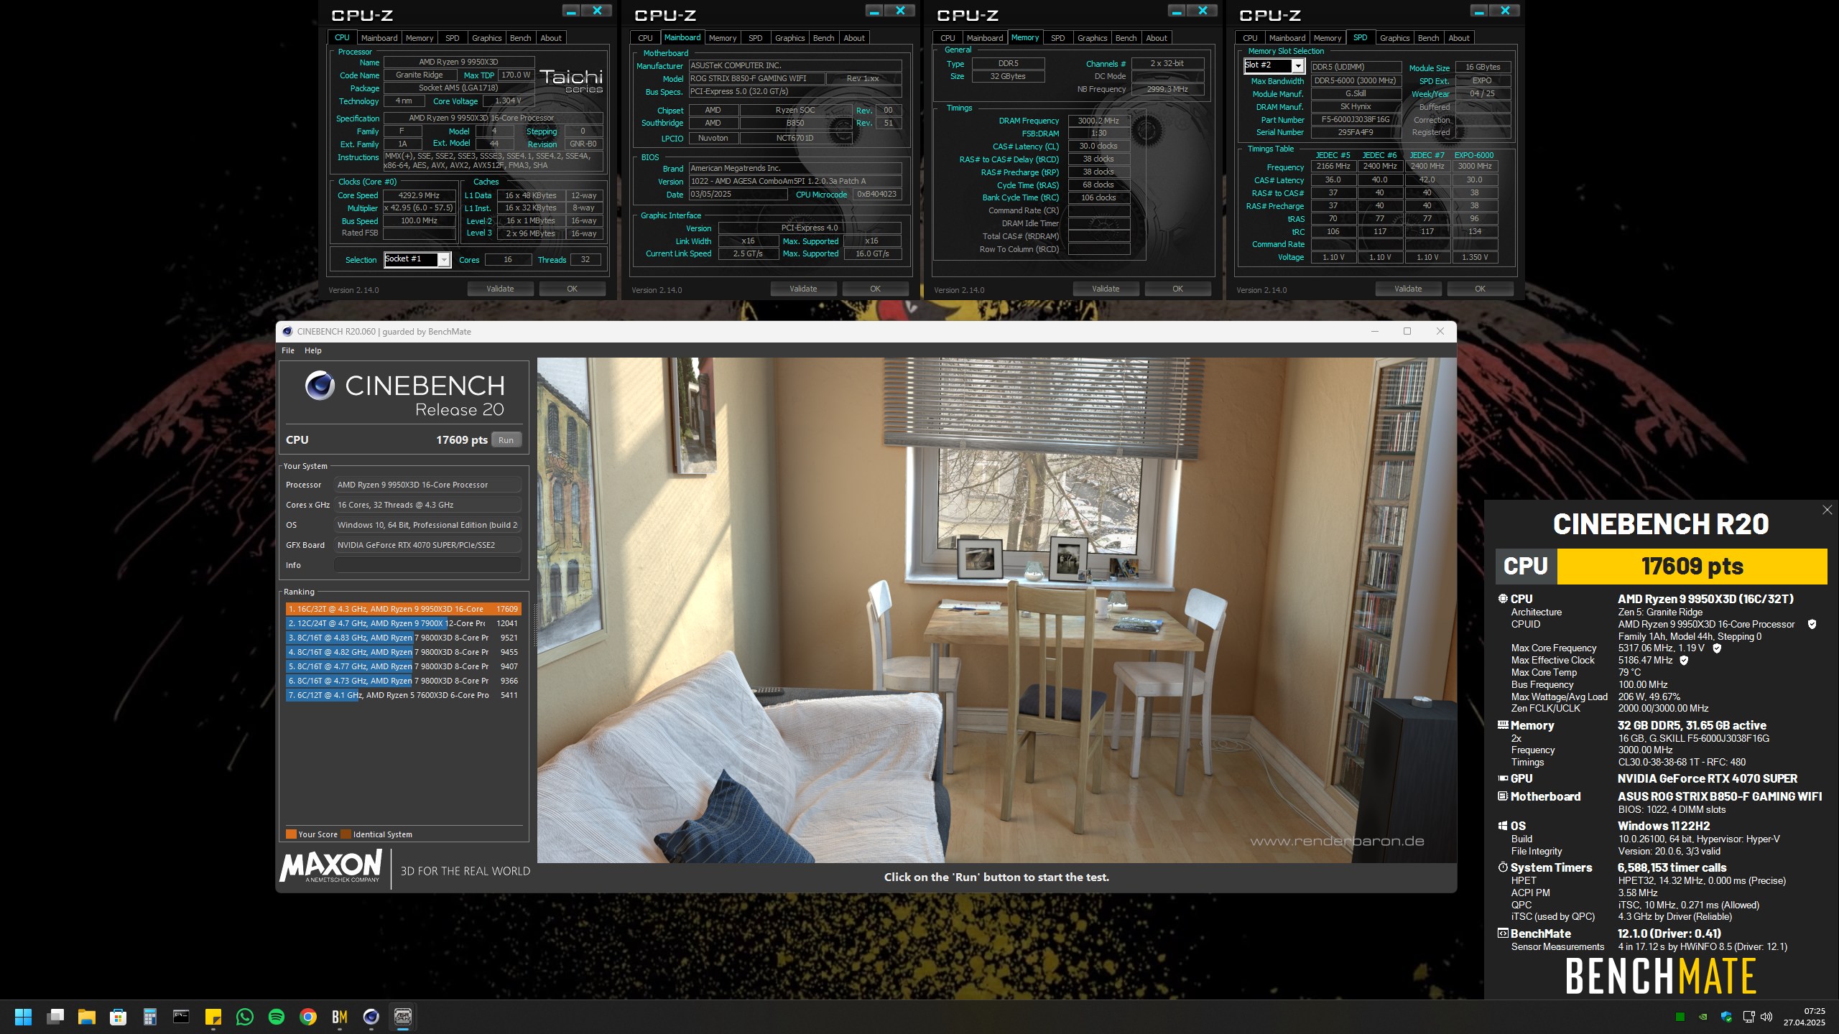Click the volume speaker tray icon

1767,1017
